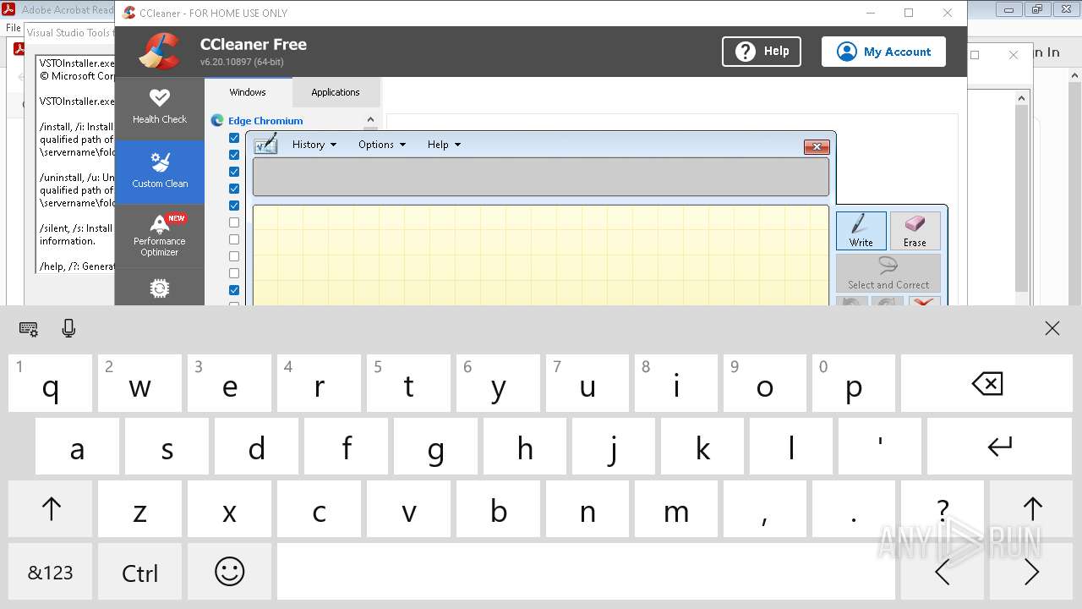This screenshot has height=609, width=1082.
Task: Click the Select and Correct lasso tool
Action: coord(888,273)
